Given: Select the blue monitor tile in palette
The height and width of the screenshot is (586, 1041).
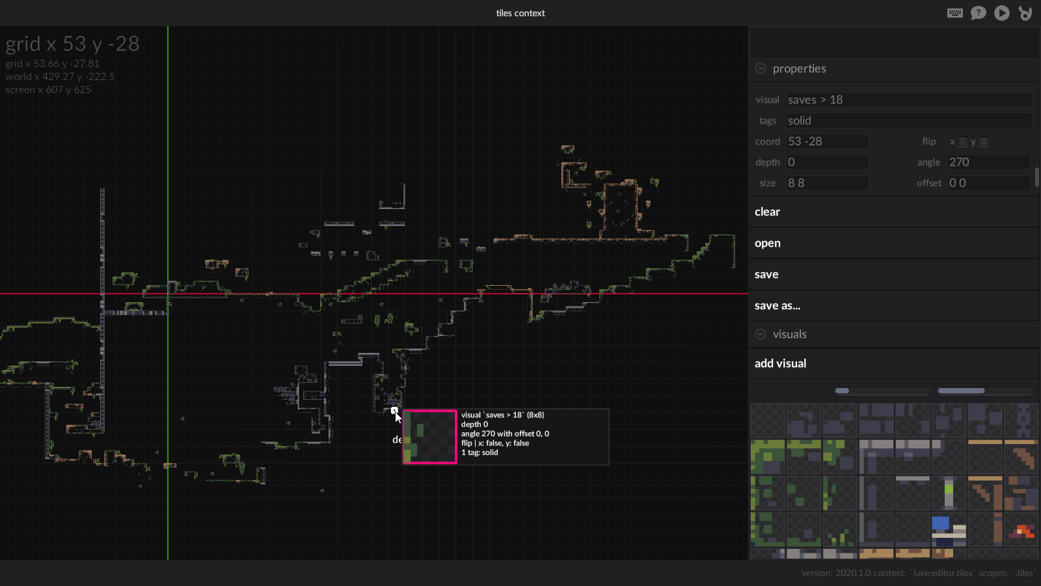Looking at the screenshot, I should [949, 529].
